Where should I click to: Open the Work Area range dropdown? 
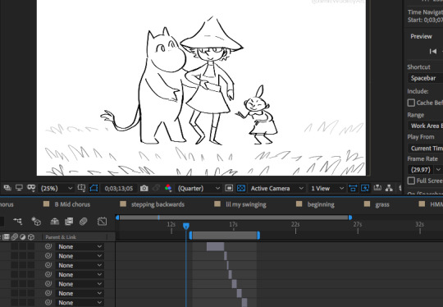point(425,126)
